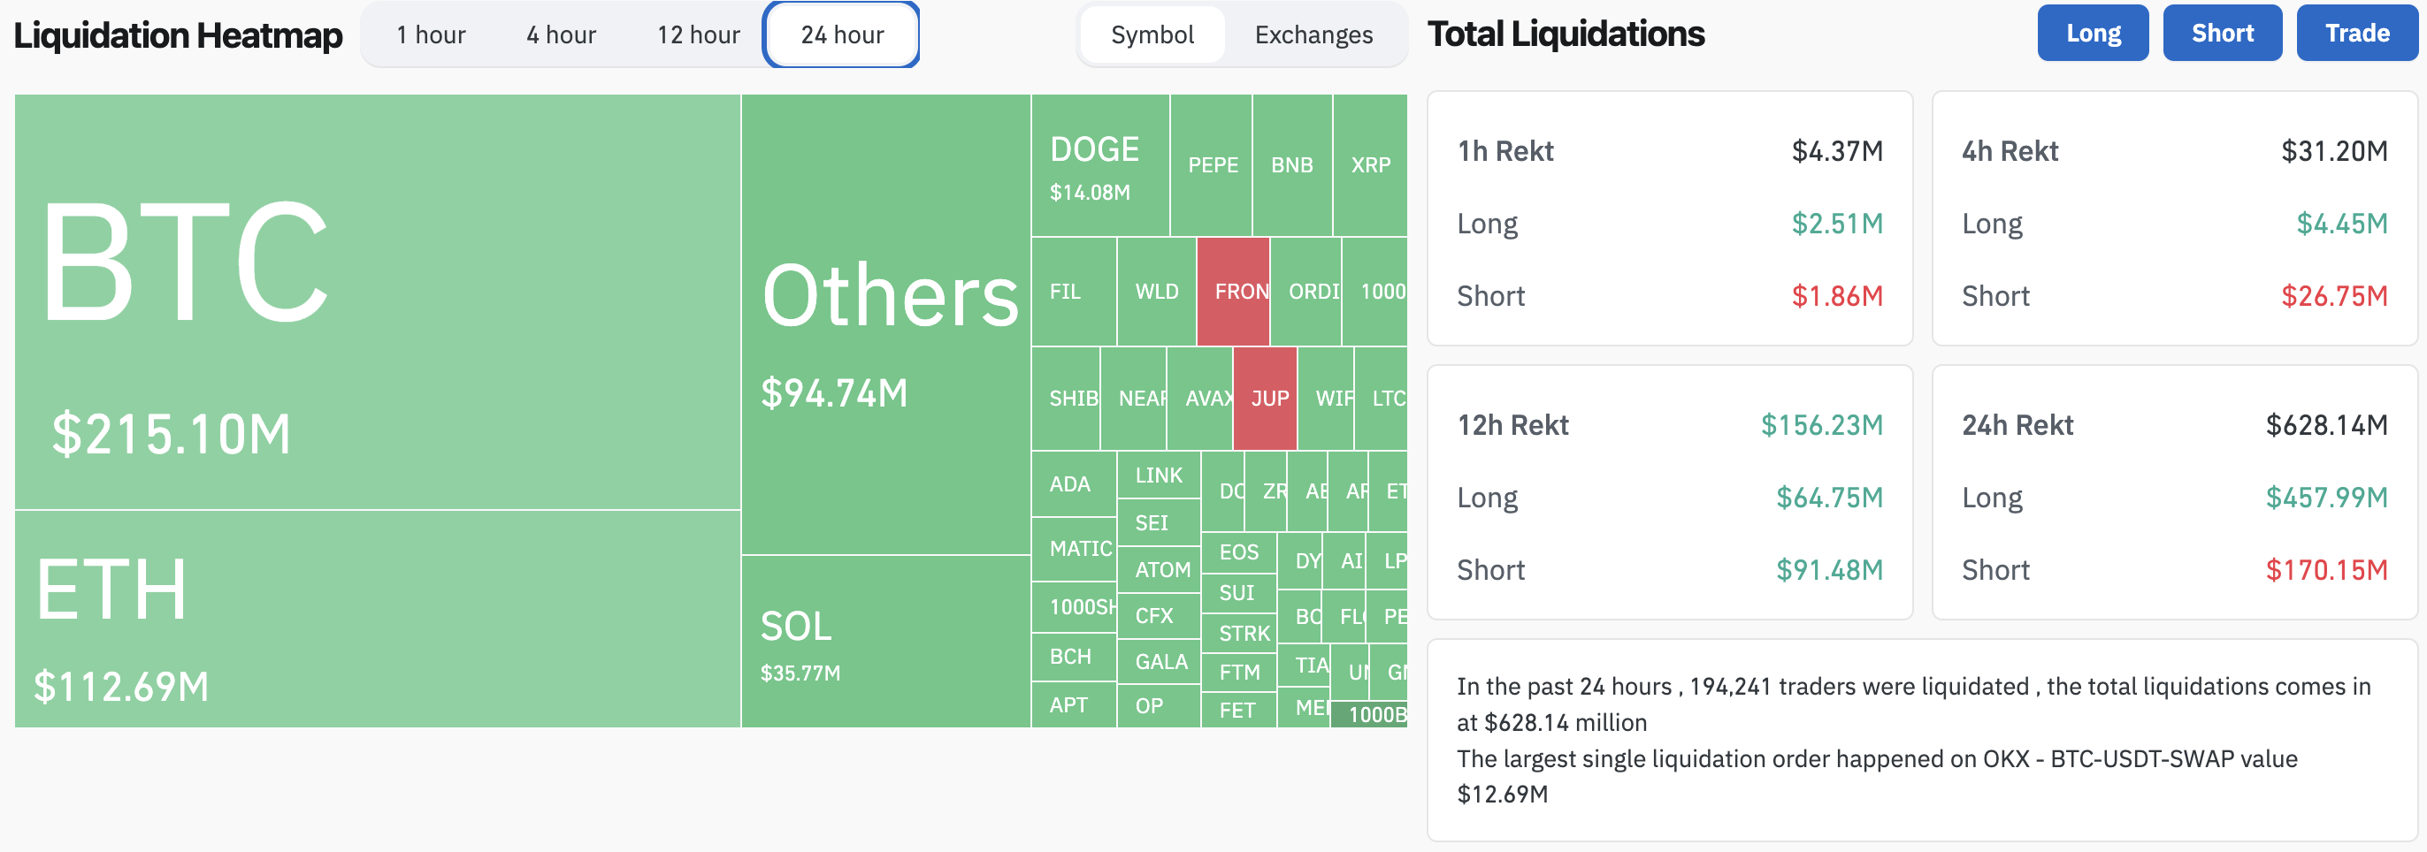Screen dimensions: 2427x852
Task: Select the 1 hour timeframe tab
Action: [431, 34]
